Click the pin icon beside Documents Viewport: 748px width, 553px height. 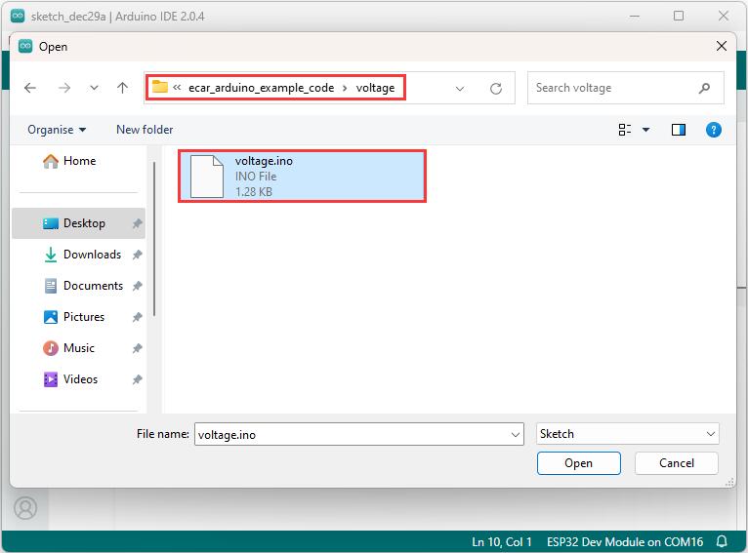click(x=137, y=286)
